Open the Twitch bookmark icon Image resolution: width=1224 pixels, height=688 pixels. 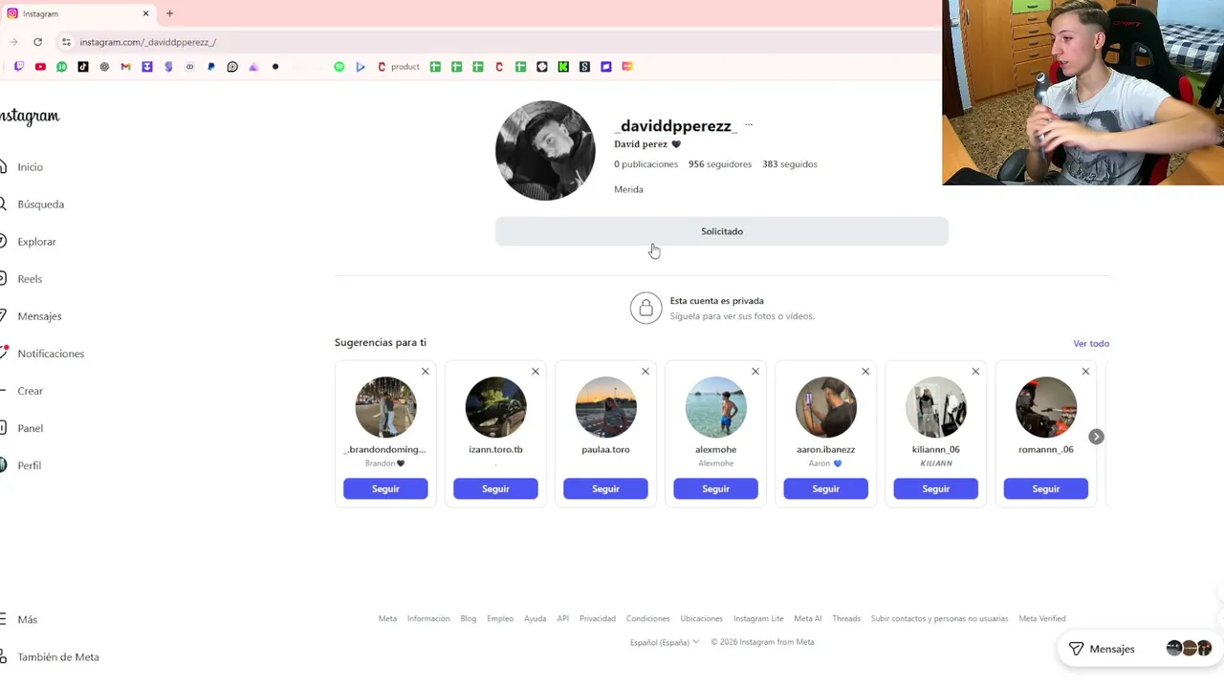coord(19,67)
